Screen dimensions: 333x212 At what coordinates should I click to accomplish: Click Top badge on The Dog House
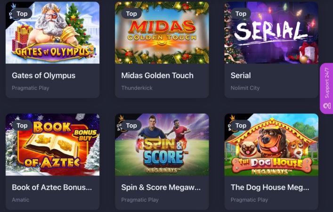[241, 125]
